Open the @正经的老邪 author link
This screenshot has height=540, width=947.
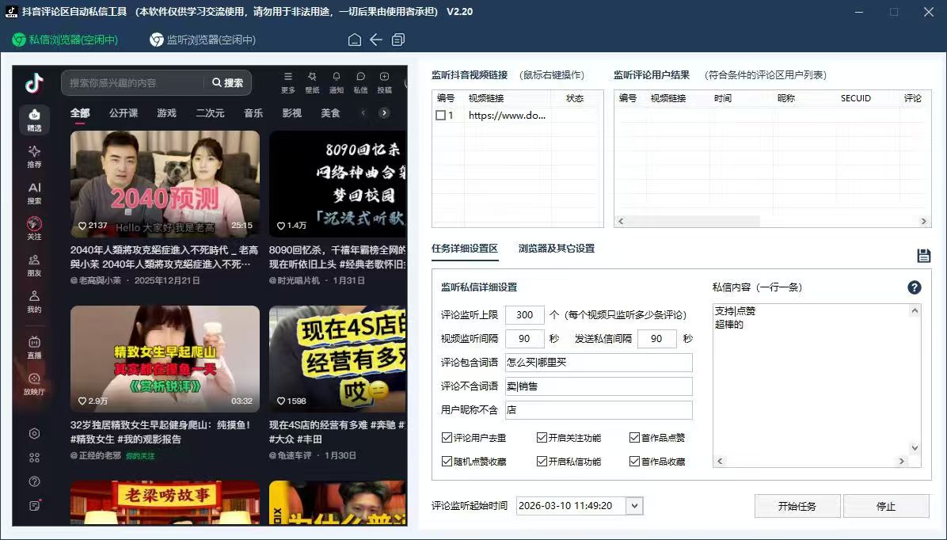(96, 455)
